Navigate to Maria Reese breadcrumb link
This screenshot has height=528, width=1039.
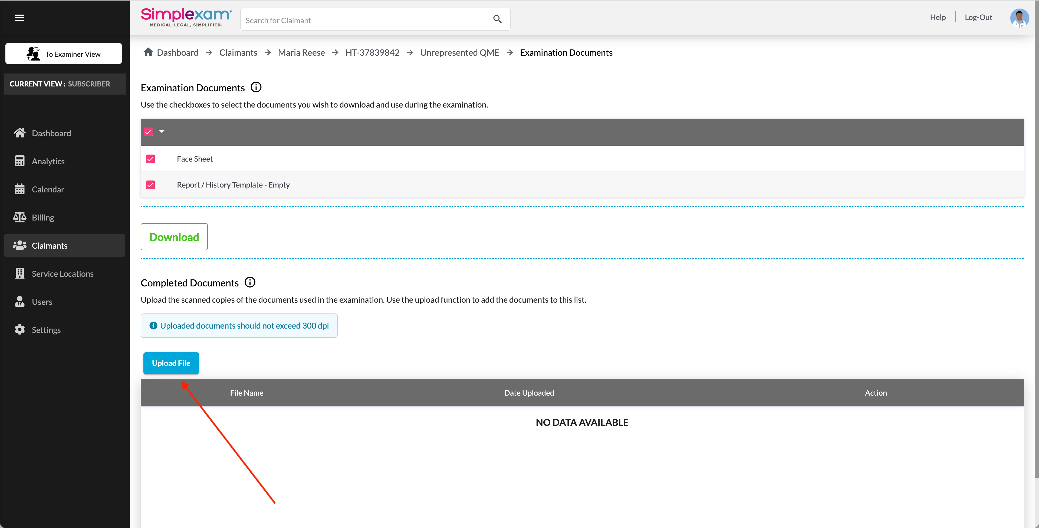(x=301, y=52)
